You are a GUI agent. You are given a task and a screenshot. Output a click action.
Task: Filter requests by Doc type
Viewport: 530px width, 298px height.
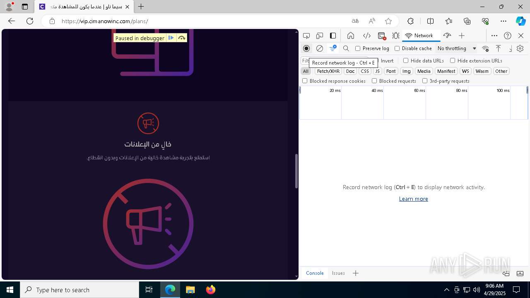tap(350, 71)
